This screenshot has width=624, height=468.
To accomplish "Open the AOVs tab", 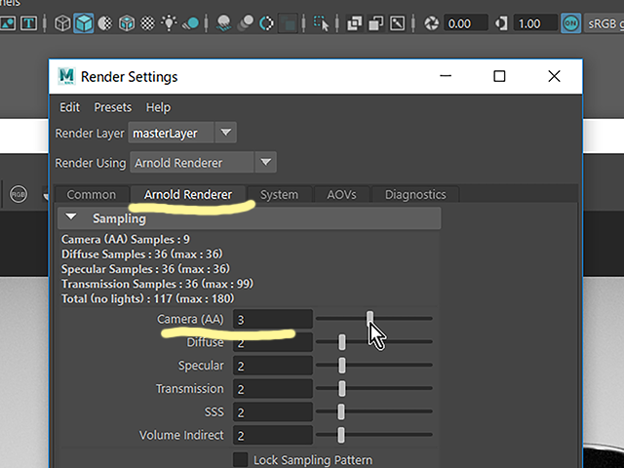I will 342,195.
